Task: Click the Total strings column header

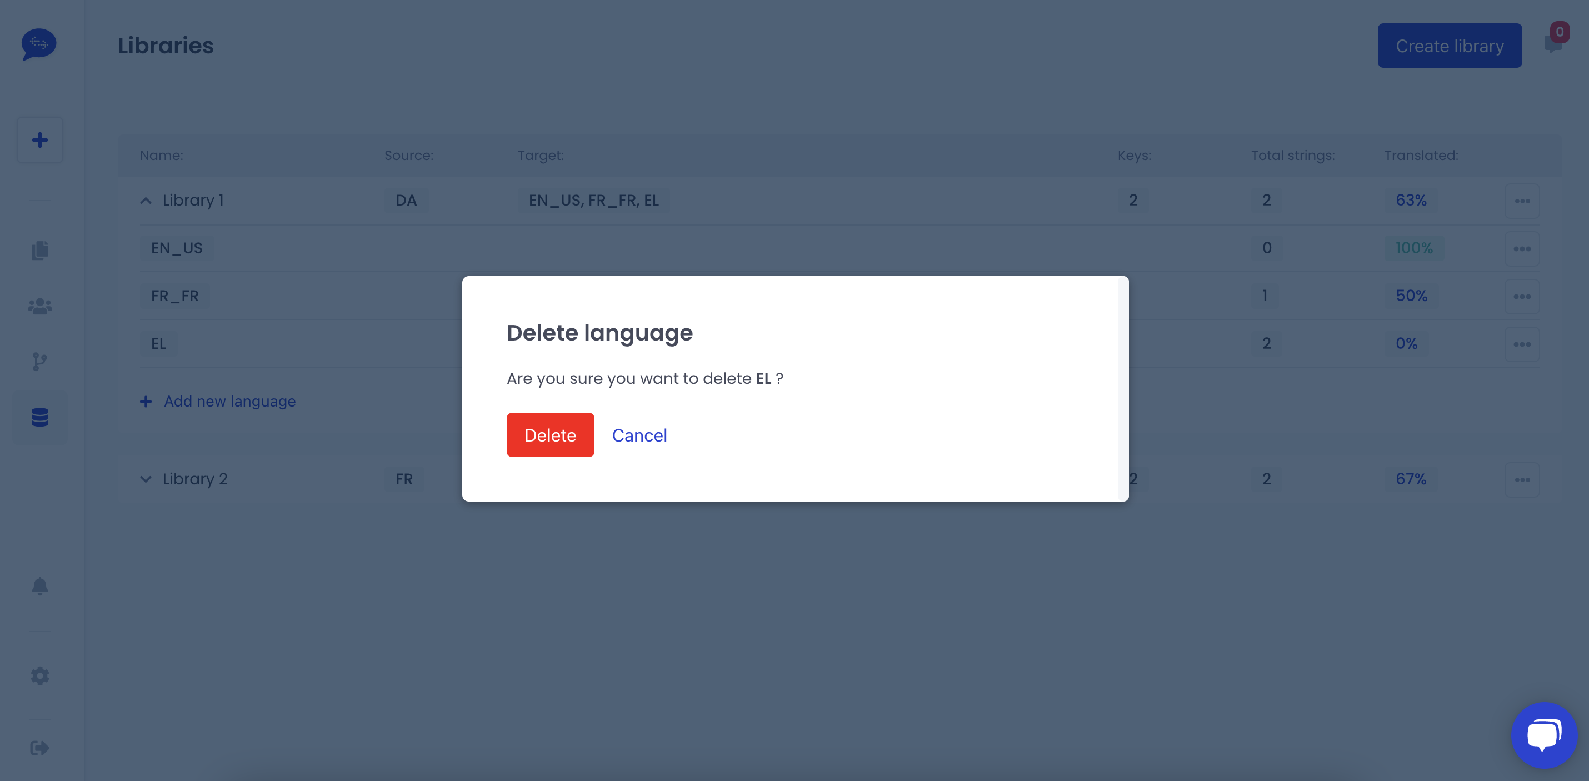Action: coord(1293,156)
